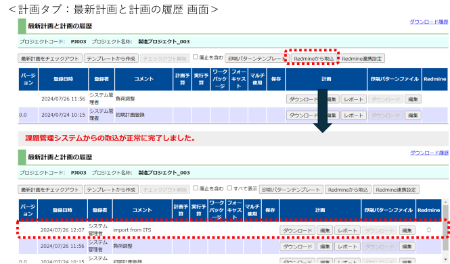Enable the すべて表示 checkbox
Viewport: 450px width, 264px height.
pos(229,188)
